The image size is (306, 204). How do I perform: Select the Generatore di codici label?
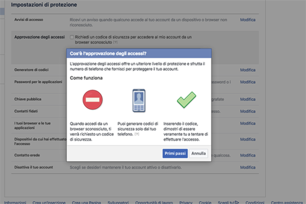click(31, 70)
